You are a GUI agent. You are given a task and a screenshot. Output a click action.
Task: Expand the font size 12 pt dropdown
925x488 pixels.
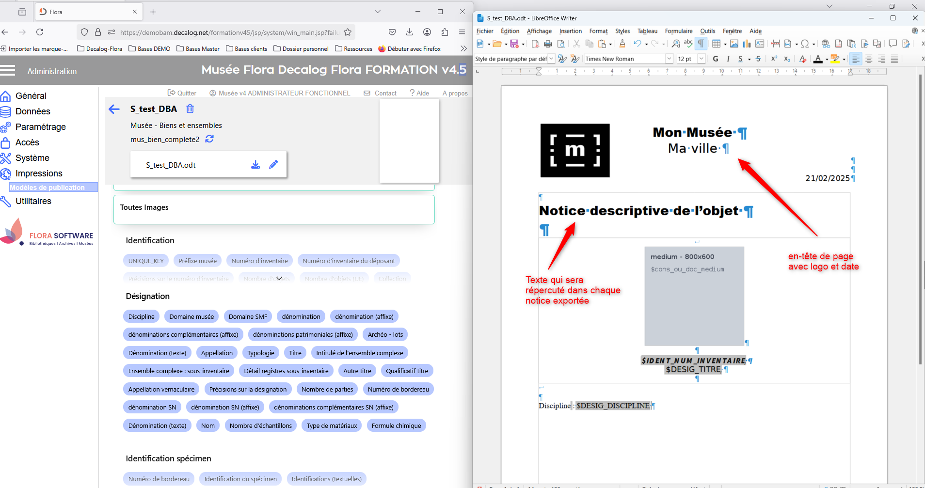click(x=701, y=59)
